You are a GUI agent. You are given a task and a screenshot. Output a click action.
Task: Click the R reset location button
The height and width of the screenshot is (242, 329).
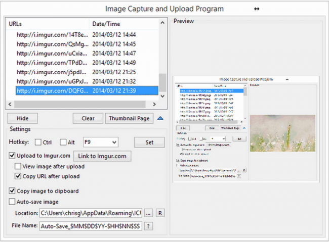tap(160, 213)
